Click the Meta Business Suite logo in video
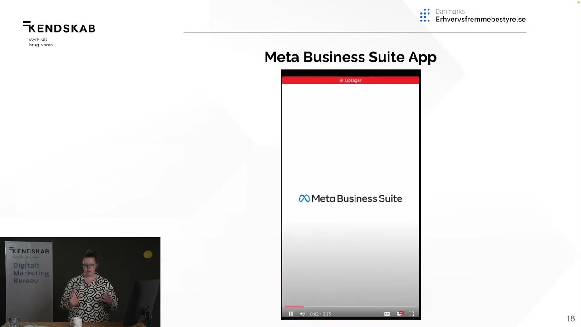The width and height of the screenshot is (581, 327). pos(350,198)
